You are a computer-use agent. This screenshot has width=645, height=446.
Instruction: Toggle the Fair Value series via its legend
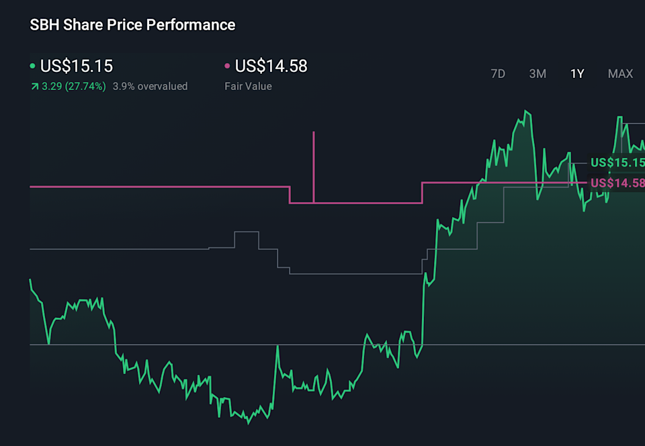(x=271, y=66)
